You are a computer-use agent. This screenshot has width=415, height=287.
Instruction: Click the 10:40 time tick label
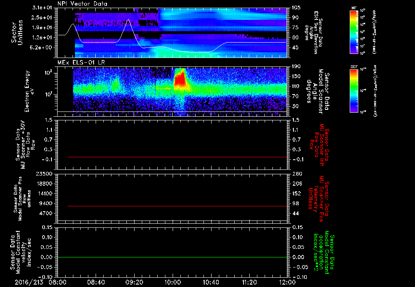point(211,282)
